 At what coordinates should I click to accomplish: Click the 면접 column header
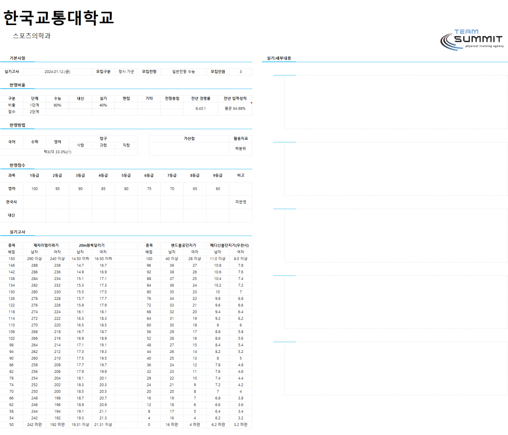(126, 98)
